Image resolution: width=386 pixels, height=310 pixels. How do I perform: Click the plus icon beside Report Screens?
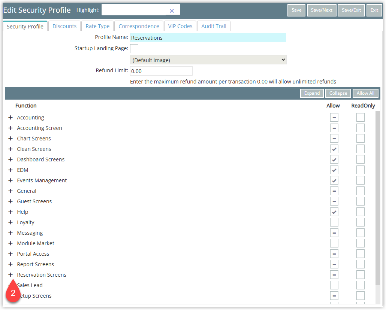pos(10,264)
